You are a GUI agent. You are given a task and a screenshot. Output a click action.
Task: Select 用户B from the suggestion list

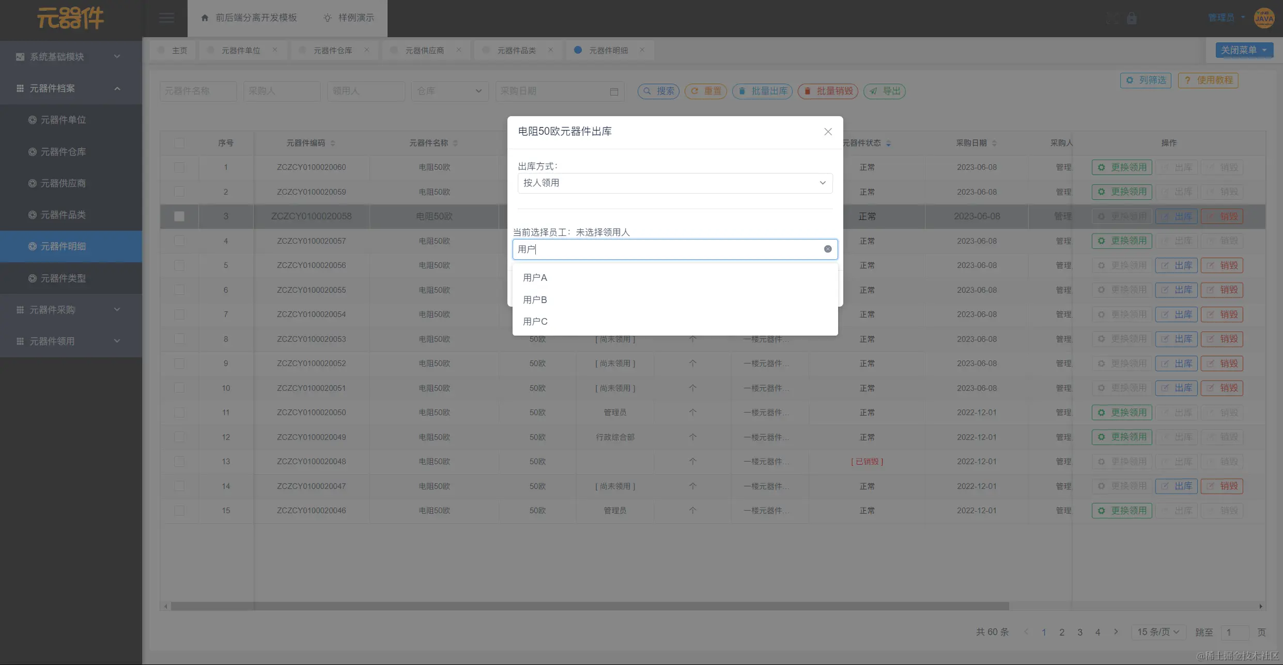click(535, 299)
